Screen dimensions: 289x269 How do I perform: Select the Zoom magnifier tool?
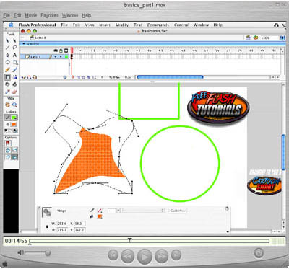(14, 105)
